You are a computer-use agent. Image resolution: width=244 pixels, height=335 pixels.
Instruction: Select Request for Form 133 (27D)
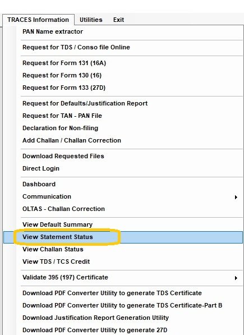(123, 88)
